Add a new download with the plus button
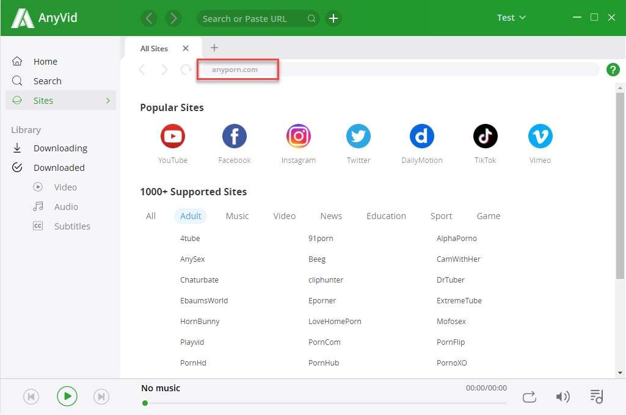The height and width of the screenshot is (415, 626). tap(333, 18)
